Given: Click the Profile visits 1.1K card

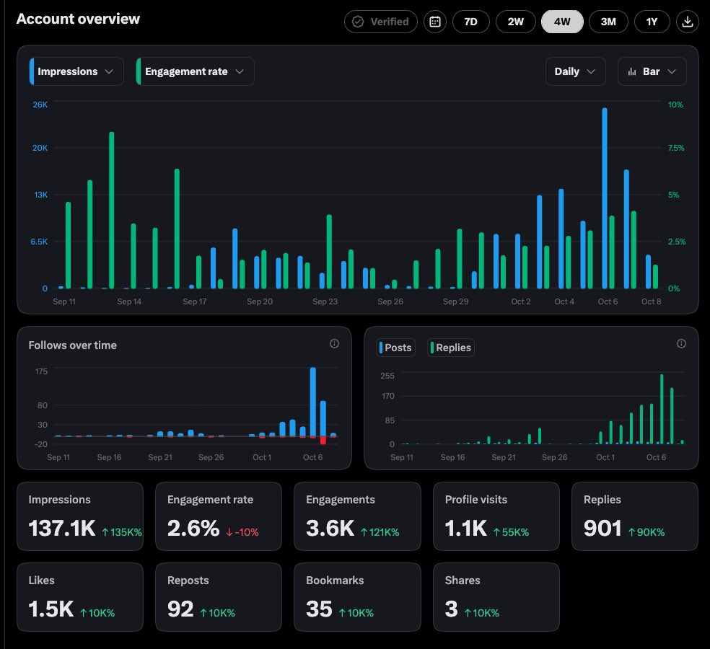Looking at the screenshot, I should (496, 516).
